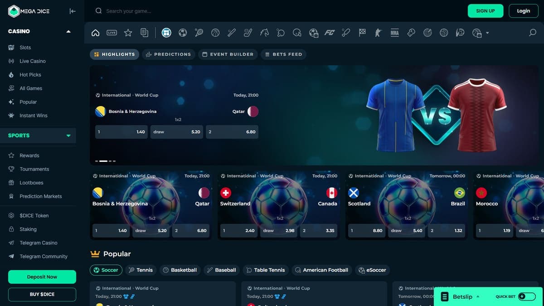Open the LIVE events icon

coord(112,33)
